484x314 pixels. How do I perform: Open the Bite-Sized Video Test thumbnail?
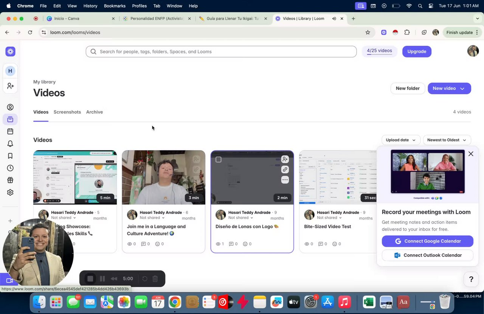[x=338, y=177]
